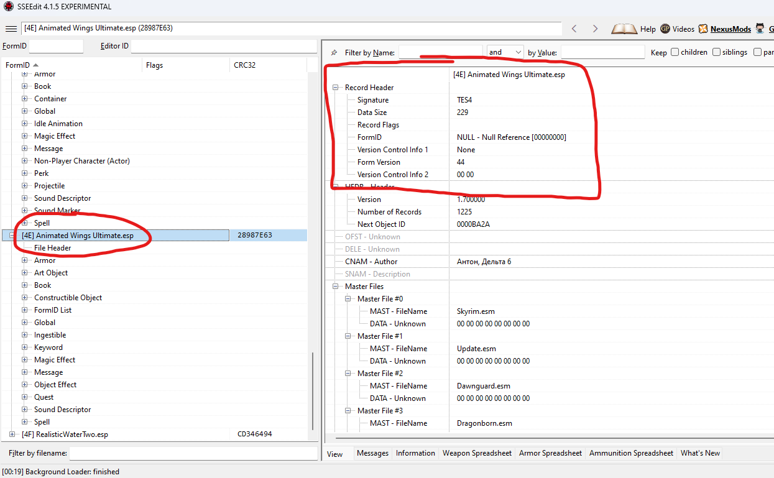Select the CNAM - Author row
774x478 pixels.
click(550, 262)
